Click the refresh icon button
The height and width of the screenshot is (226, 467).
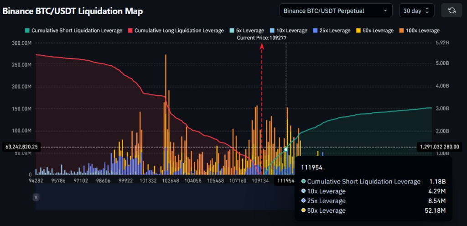pos(451,11)
